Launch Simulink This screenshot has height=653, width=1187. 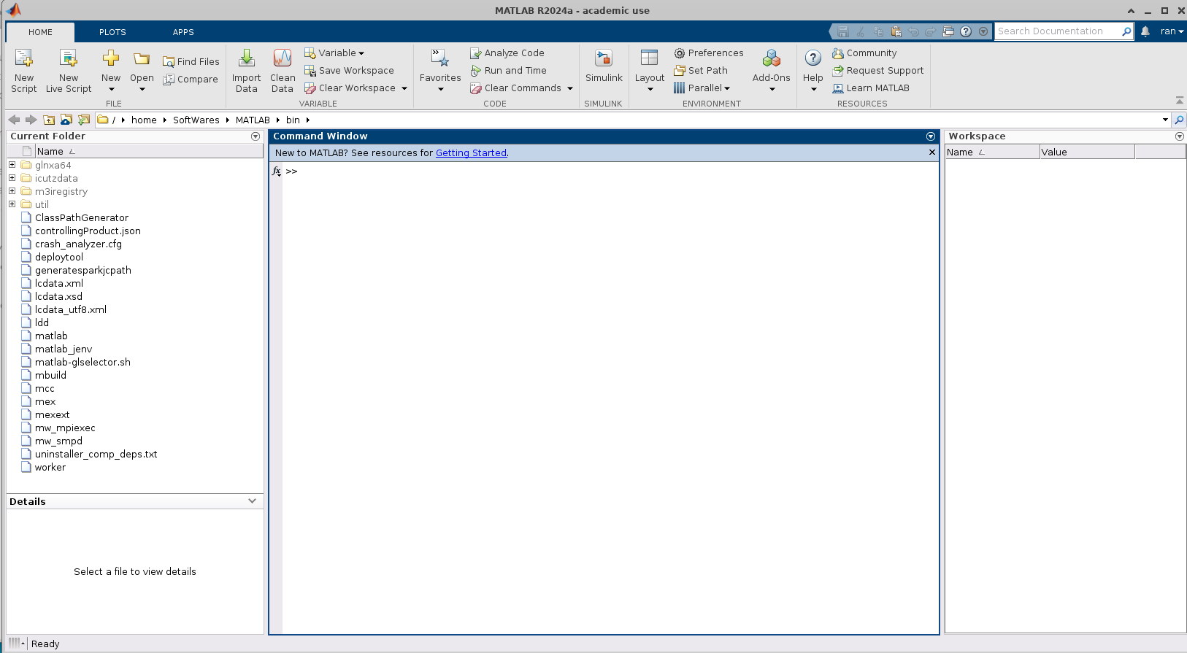tap(604, 67)
